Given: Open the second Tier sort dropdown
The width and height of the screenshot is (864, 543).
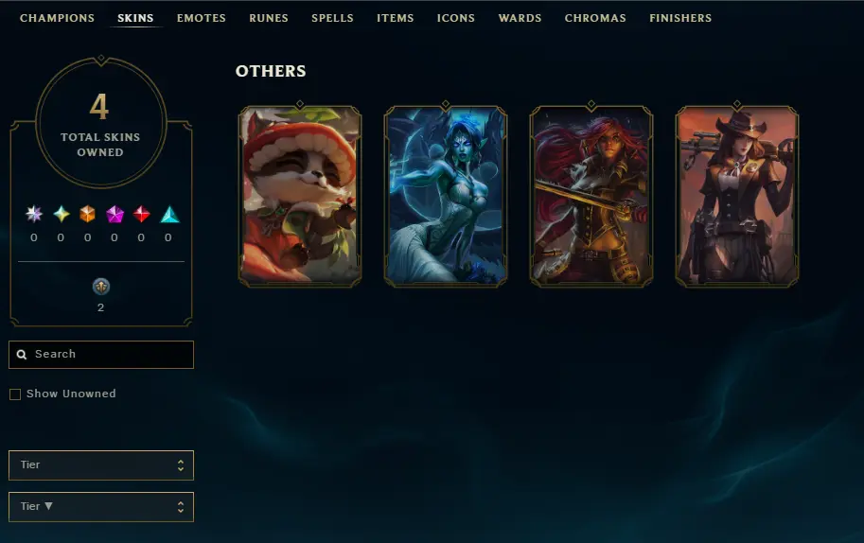Looking at the screenshot, I should (101, 507).
